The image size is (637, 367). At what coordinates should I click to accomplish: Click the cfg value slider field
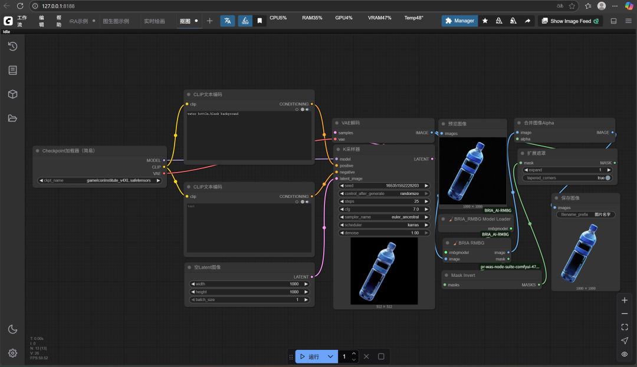(x=384, y=209)
